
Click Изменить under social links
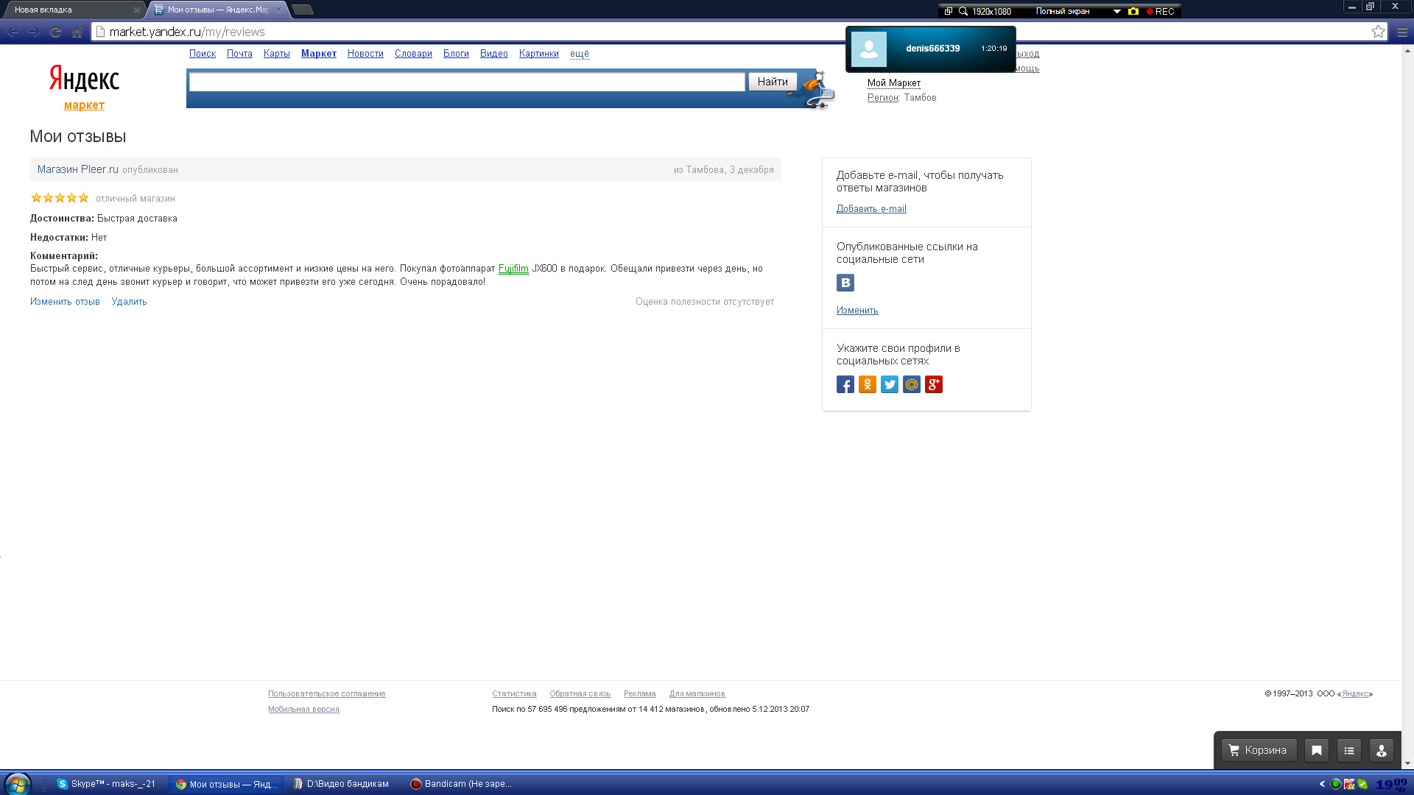[x=857, y=311]
